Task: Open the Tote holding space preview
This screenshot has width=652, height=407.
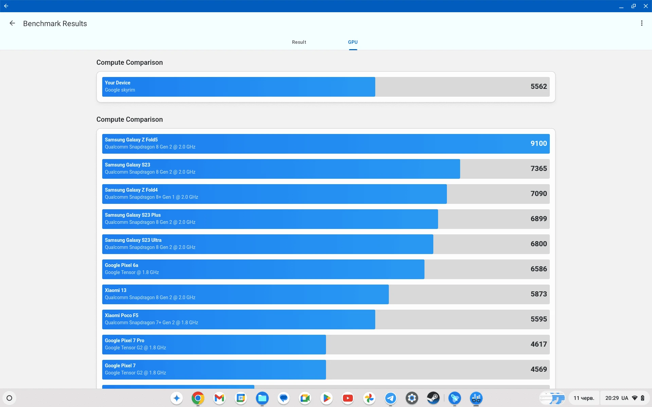Action: point(552,398)
